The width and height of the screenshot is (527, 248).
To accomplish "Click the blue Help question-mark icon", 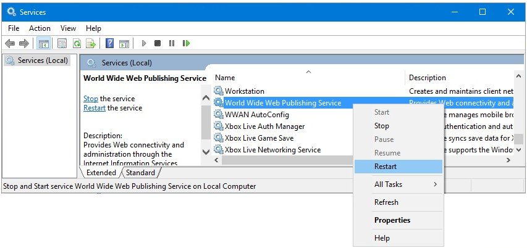I will [x=109, y=43].
